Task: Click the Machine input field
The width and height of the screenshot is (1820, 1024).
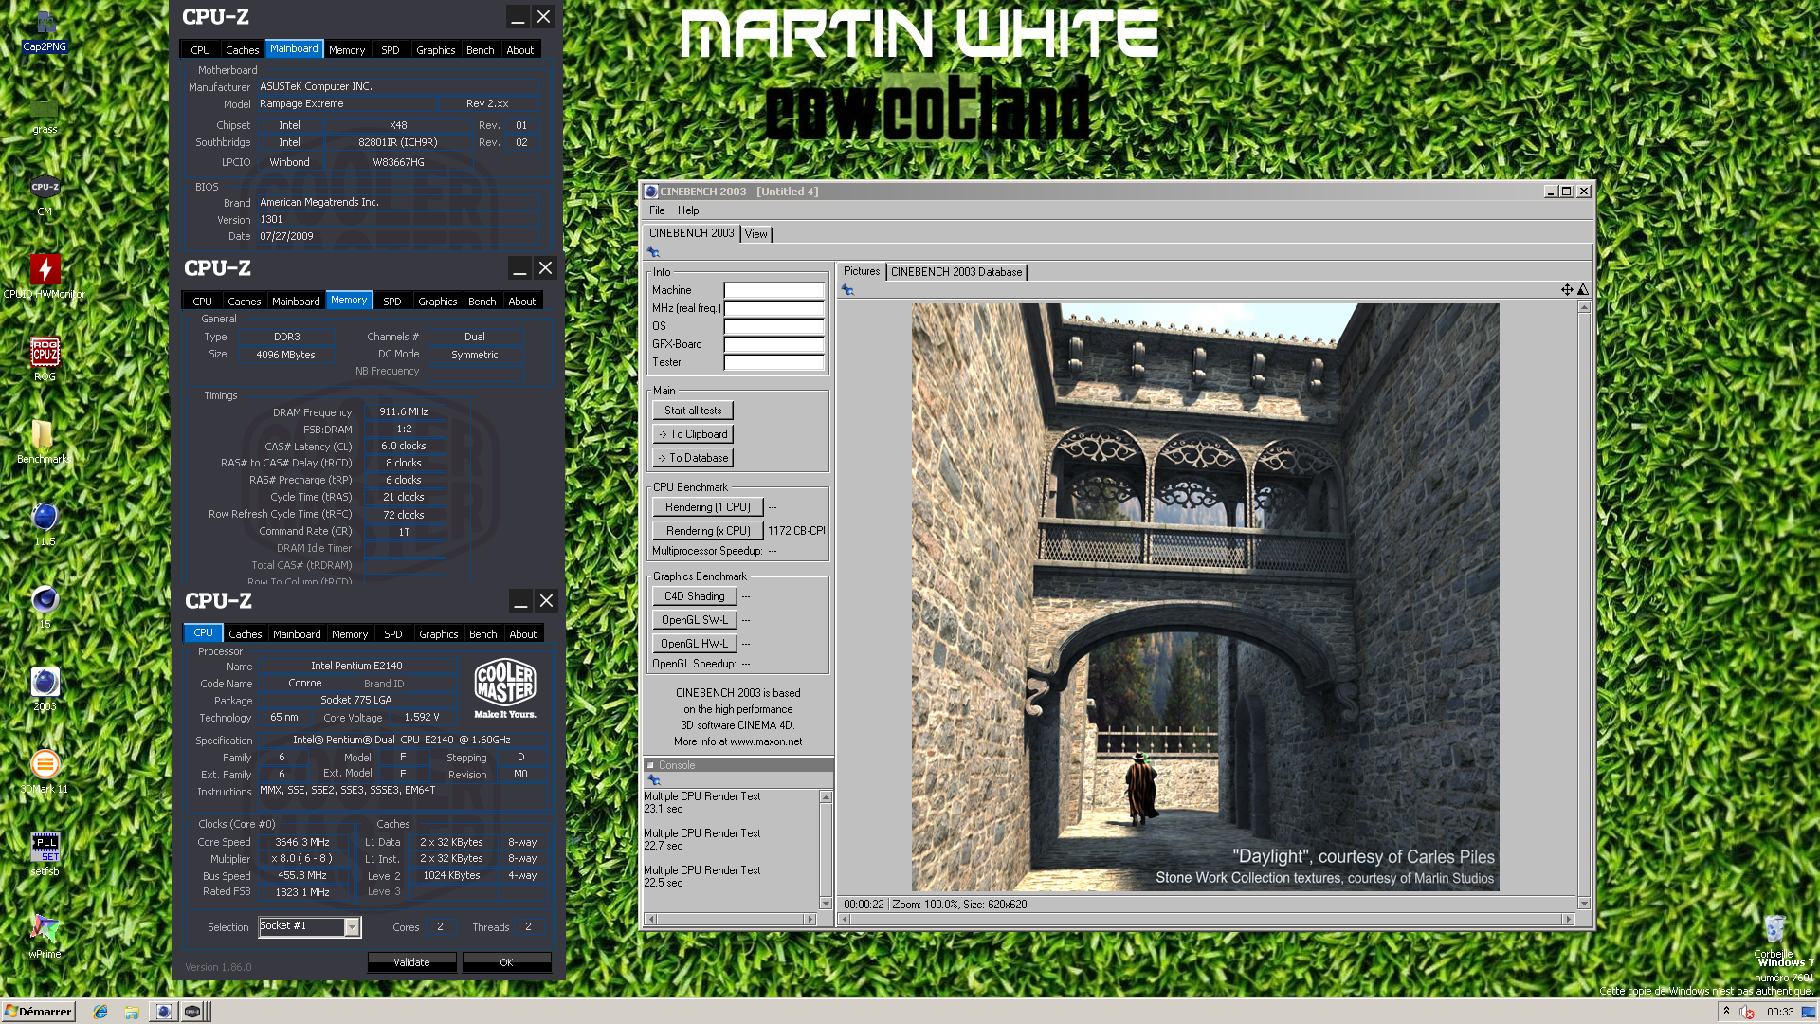Action: tap(774, 290)
